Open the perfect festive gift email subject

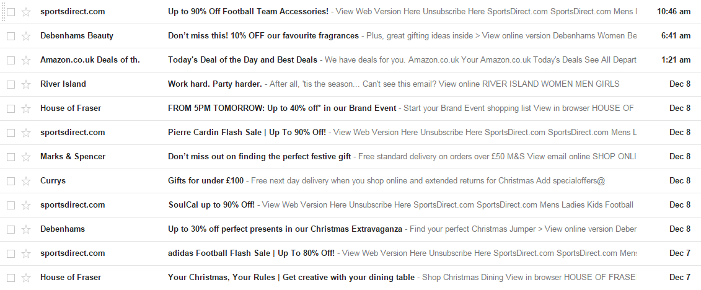[259, 157]
